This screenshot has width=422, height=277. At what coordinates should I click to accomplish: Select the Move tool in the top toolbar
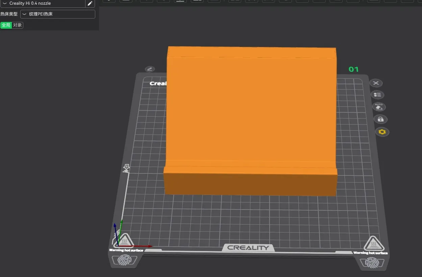[146, 1]
